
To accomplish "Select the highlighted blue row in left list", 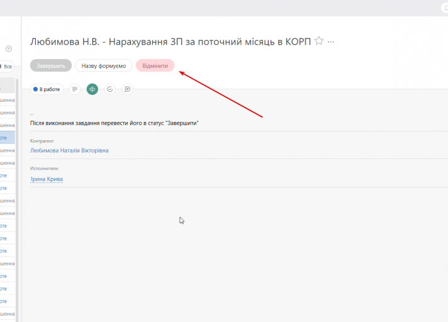I will (x=8, y=138).
